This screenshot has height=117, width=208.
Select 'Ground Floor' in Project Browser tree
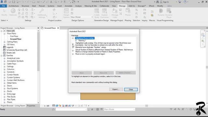tap(16, 39)
